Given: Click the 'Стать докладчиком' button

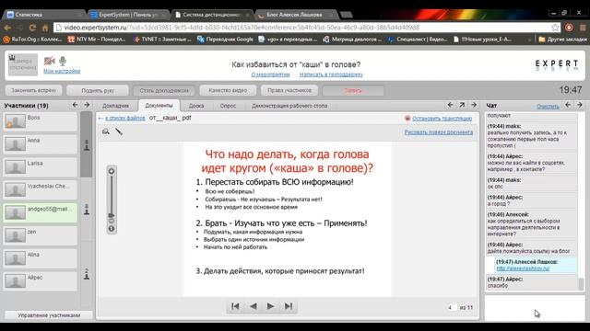Looking at the screenshot, I should point(164,90).
